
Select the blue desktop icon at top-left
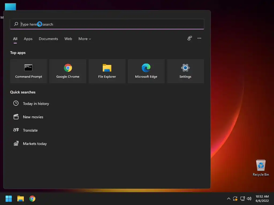click(x=10, y=7)
